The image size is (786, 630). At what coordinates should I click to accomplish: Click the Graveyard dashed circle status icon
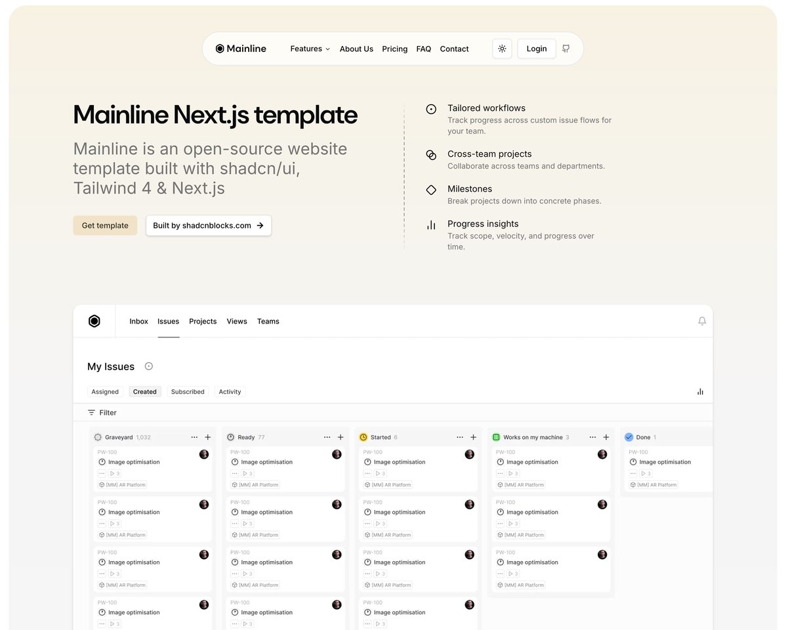98,437
